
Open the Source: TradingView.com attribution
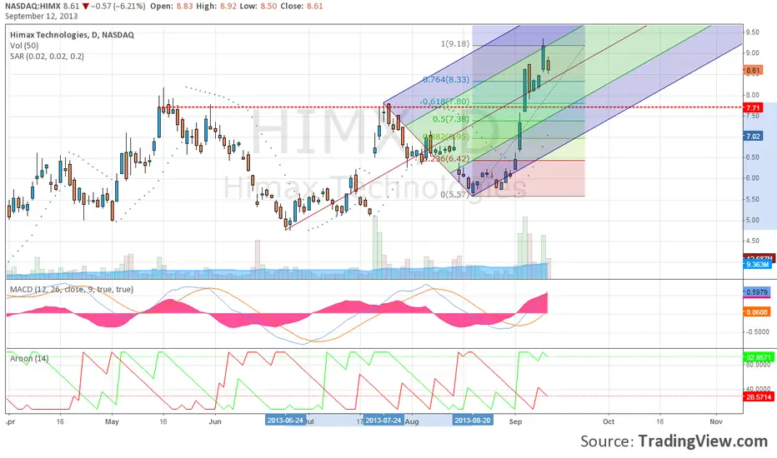[x=674, y=441]
